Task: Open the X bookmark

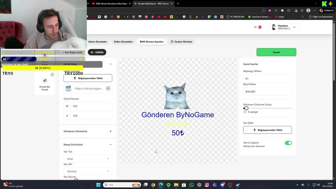Action: point(126,17)
